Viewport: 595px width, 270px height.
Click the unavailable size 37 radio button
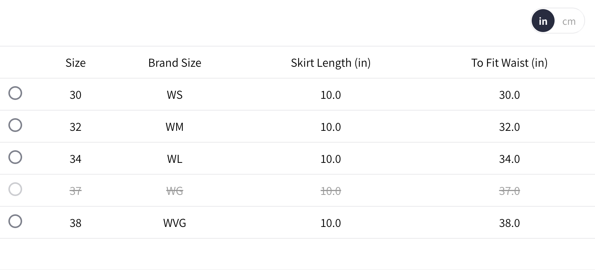click(x=15, y=189)
